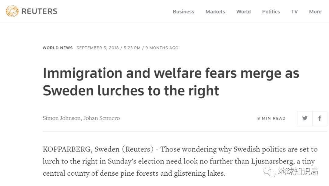Click the September 5, 2018 date
Image resolution: width=329 pixels, height=186 pixels.
click(97, 48)
